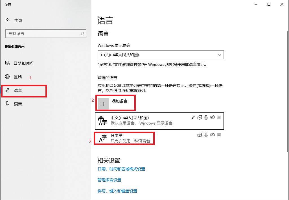Viewport: 289px width, 200px height.
Task: Click 只允许使用一种语言包 subtitle
Action: coord(130,141)
